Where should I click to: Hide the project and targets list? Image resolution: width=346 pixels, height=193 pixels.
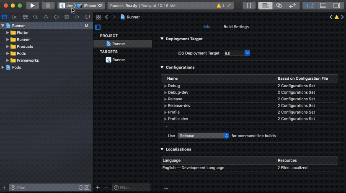pos(98,27)
